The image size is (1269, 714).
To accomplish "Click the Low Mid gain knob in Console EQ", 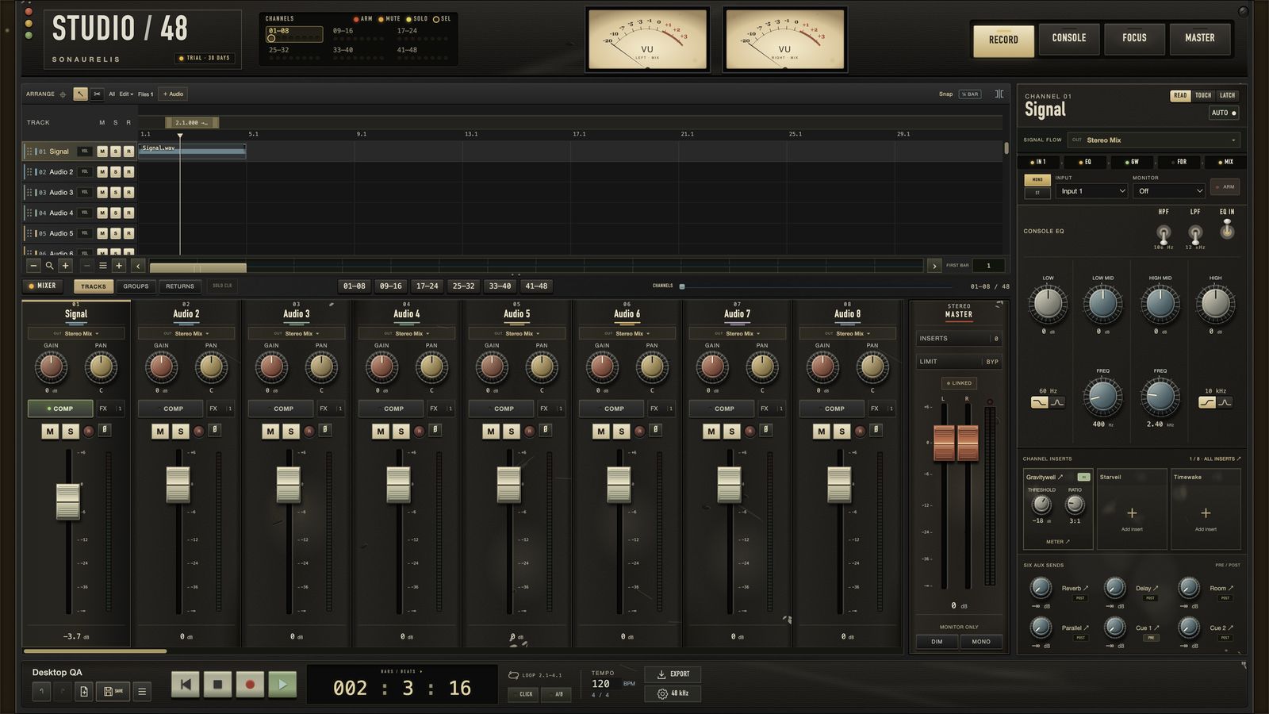I will (1102, 304).
